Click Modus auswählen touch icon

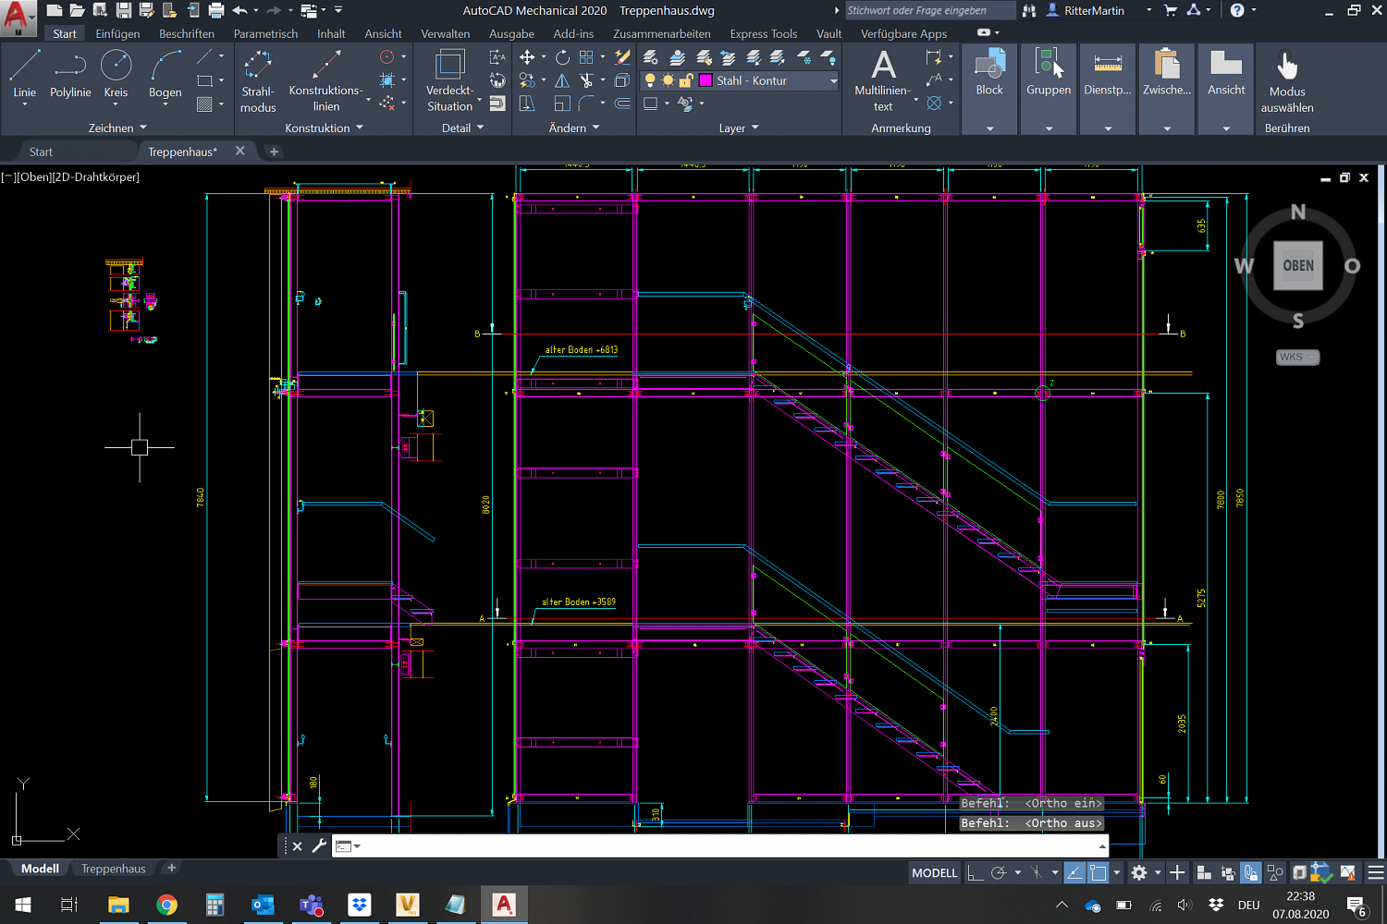pos(1287,80)
